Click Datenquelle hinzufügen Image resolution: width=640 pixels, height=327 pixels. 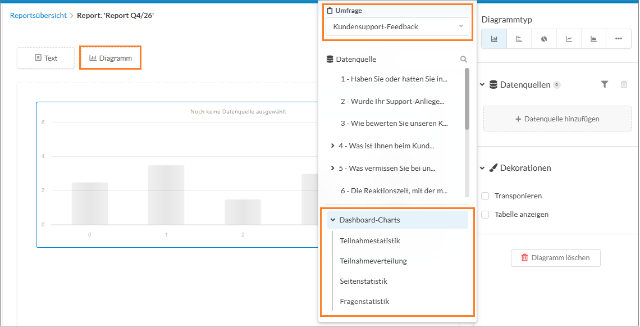point(557,119)
